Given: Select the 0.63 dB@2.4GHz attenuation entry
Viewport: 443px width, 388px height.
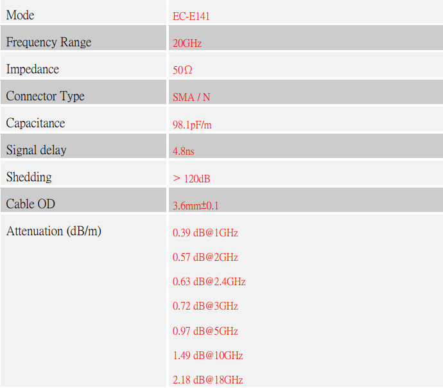Looking at the screenshot, I should [x=209, y=282].
